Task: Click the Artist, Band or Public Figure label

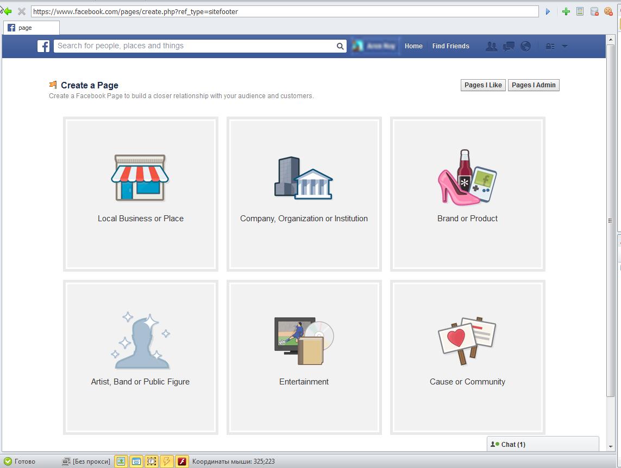Action: [x=140, y=381]
